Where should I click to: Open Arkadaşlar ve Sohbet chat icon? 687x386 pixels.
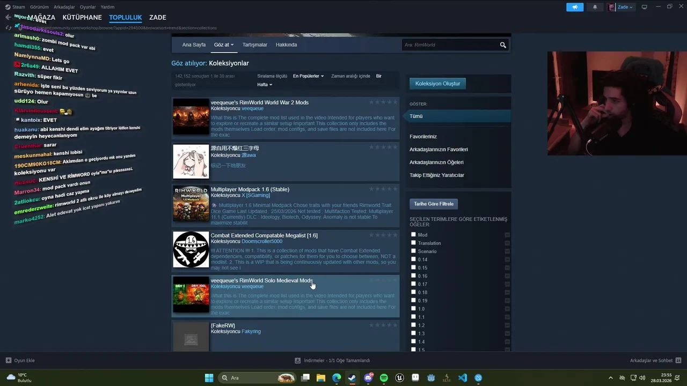[678, 360]
